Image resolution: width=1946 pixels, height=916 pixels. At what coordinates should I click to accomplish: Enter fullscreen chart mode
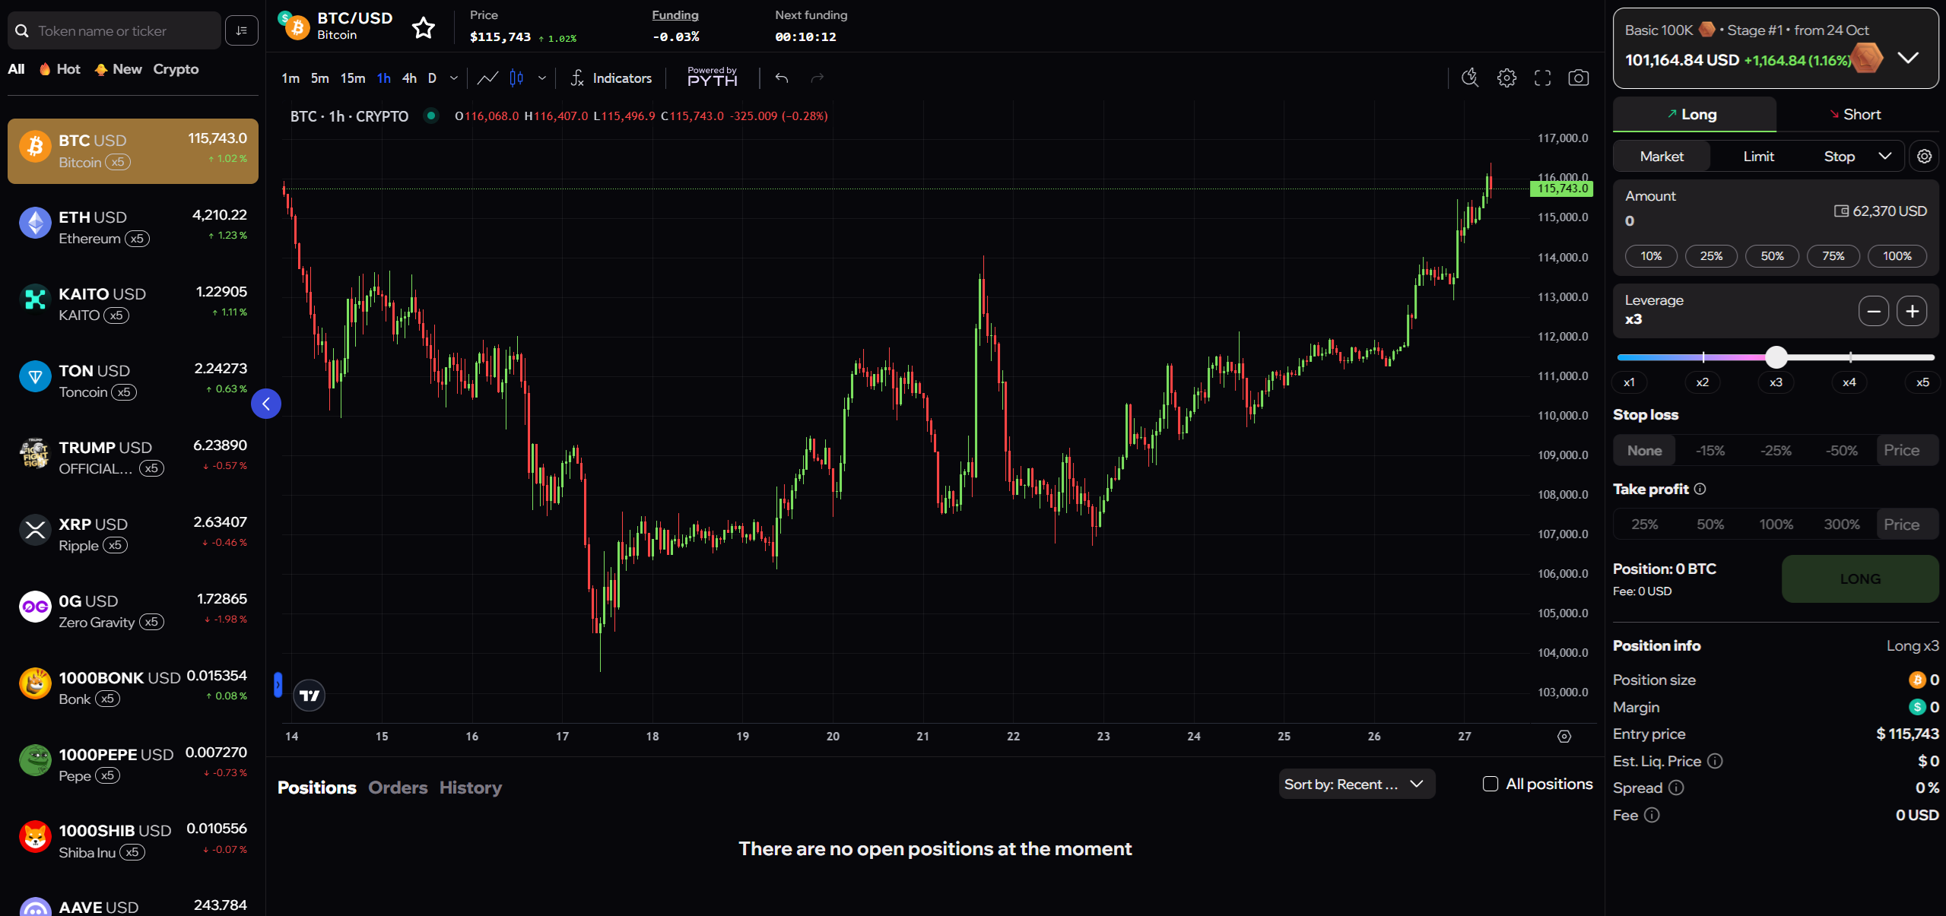[x=1542, y=78]
